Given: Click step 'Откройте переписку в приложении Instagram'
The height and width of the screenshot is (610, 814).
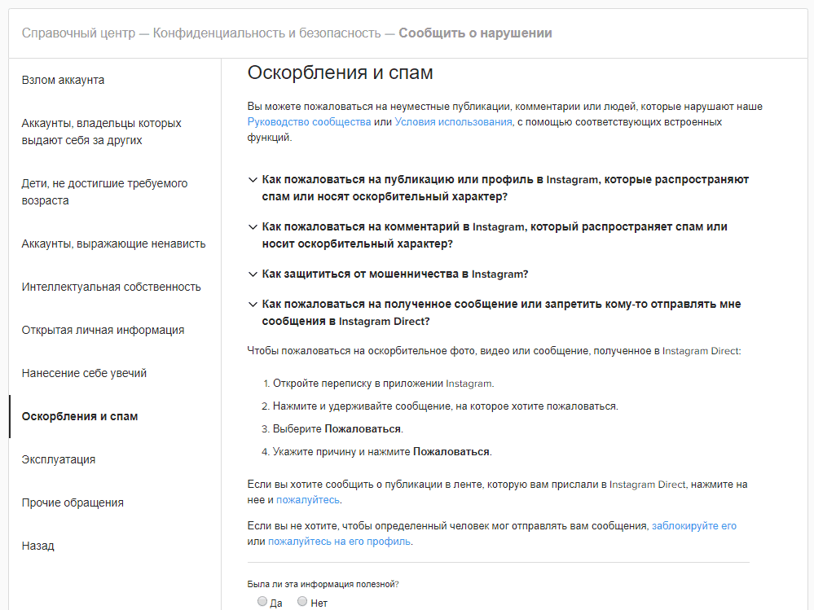Looking at the screenshot, I should click(383, 384).
